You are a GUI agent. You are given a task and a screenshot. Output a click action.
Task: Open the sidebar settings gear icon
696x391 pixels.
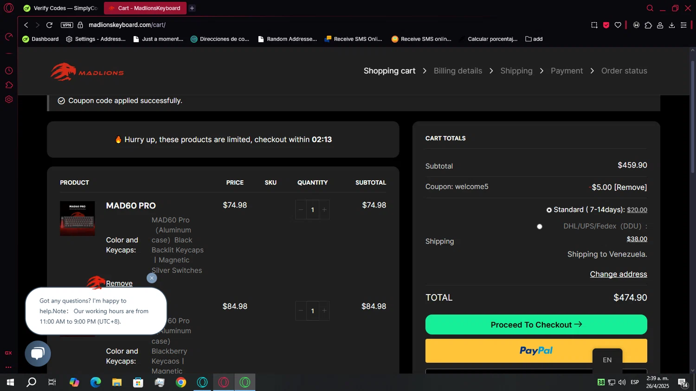point(8,100)
